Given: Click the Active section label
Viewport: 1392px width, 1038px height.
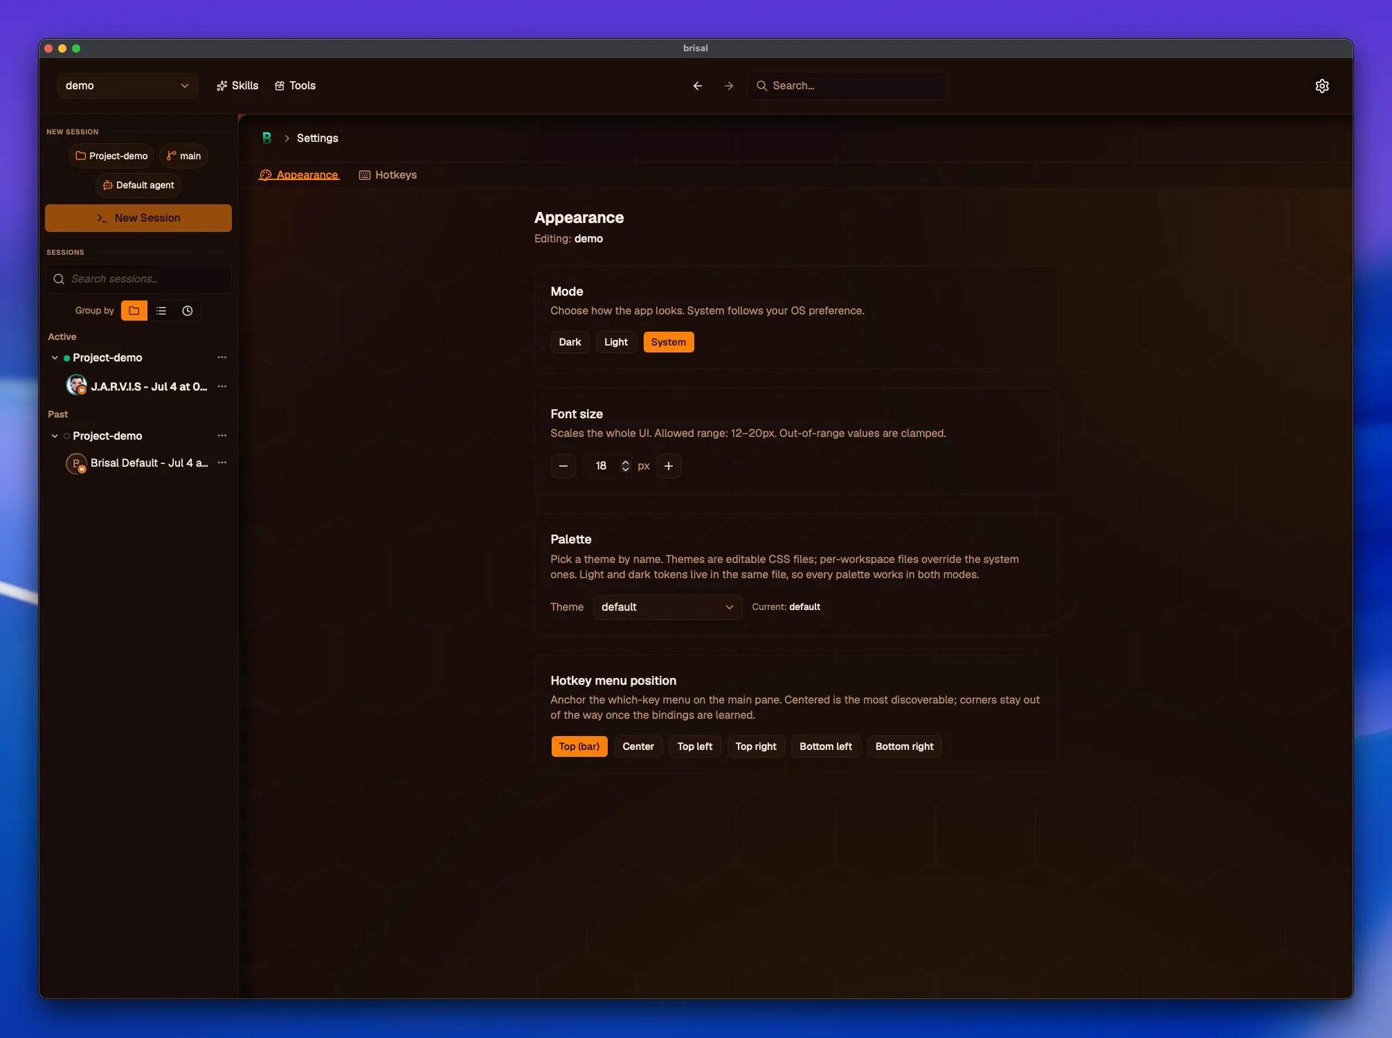Looking at the screenshot, I should click(62, 337).
